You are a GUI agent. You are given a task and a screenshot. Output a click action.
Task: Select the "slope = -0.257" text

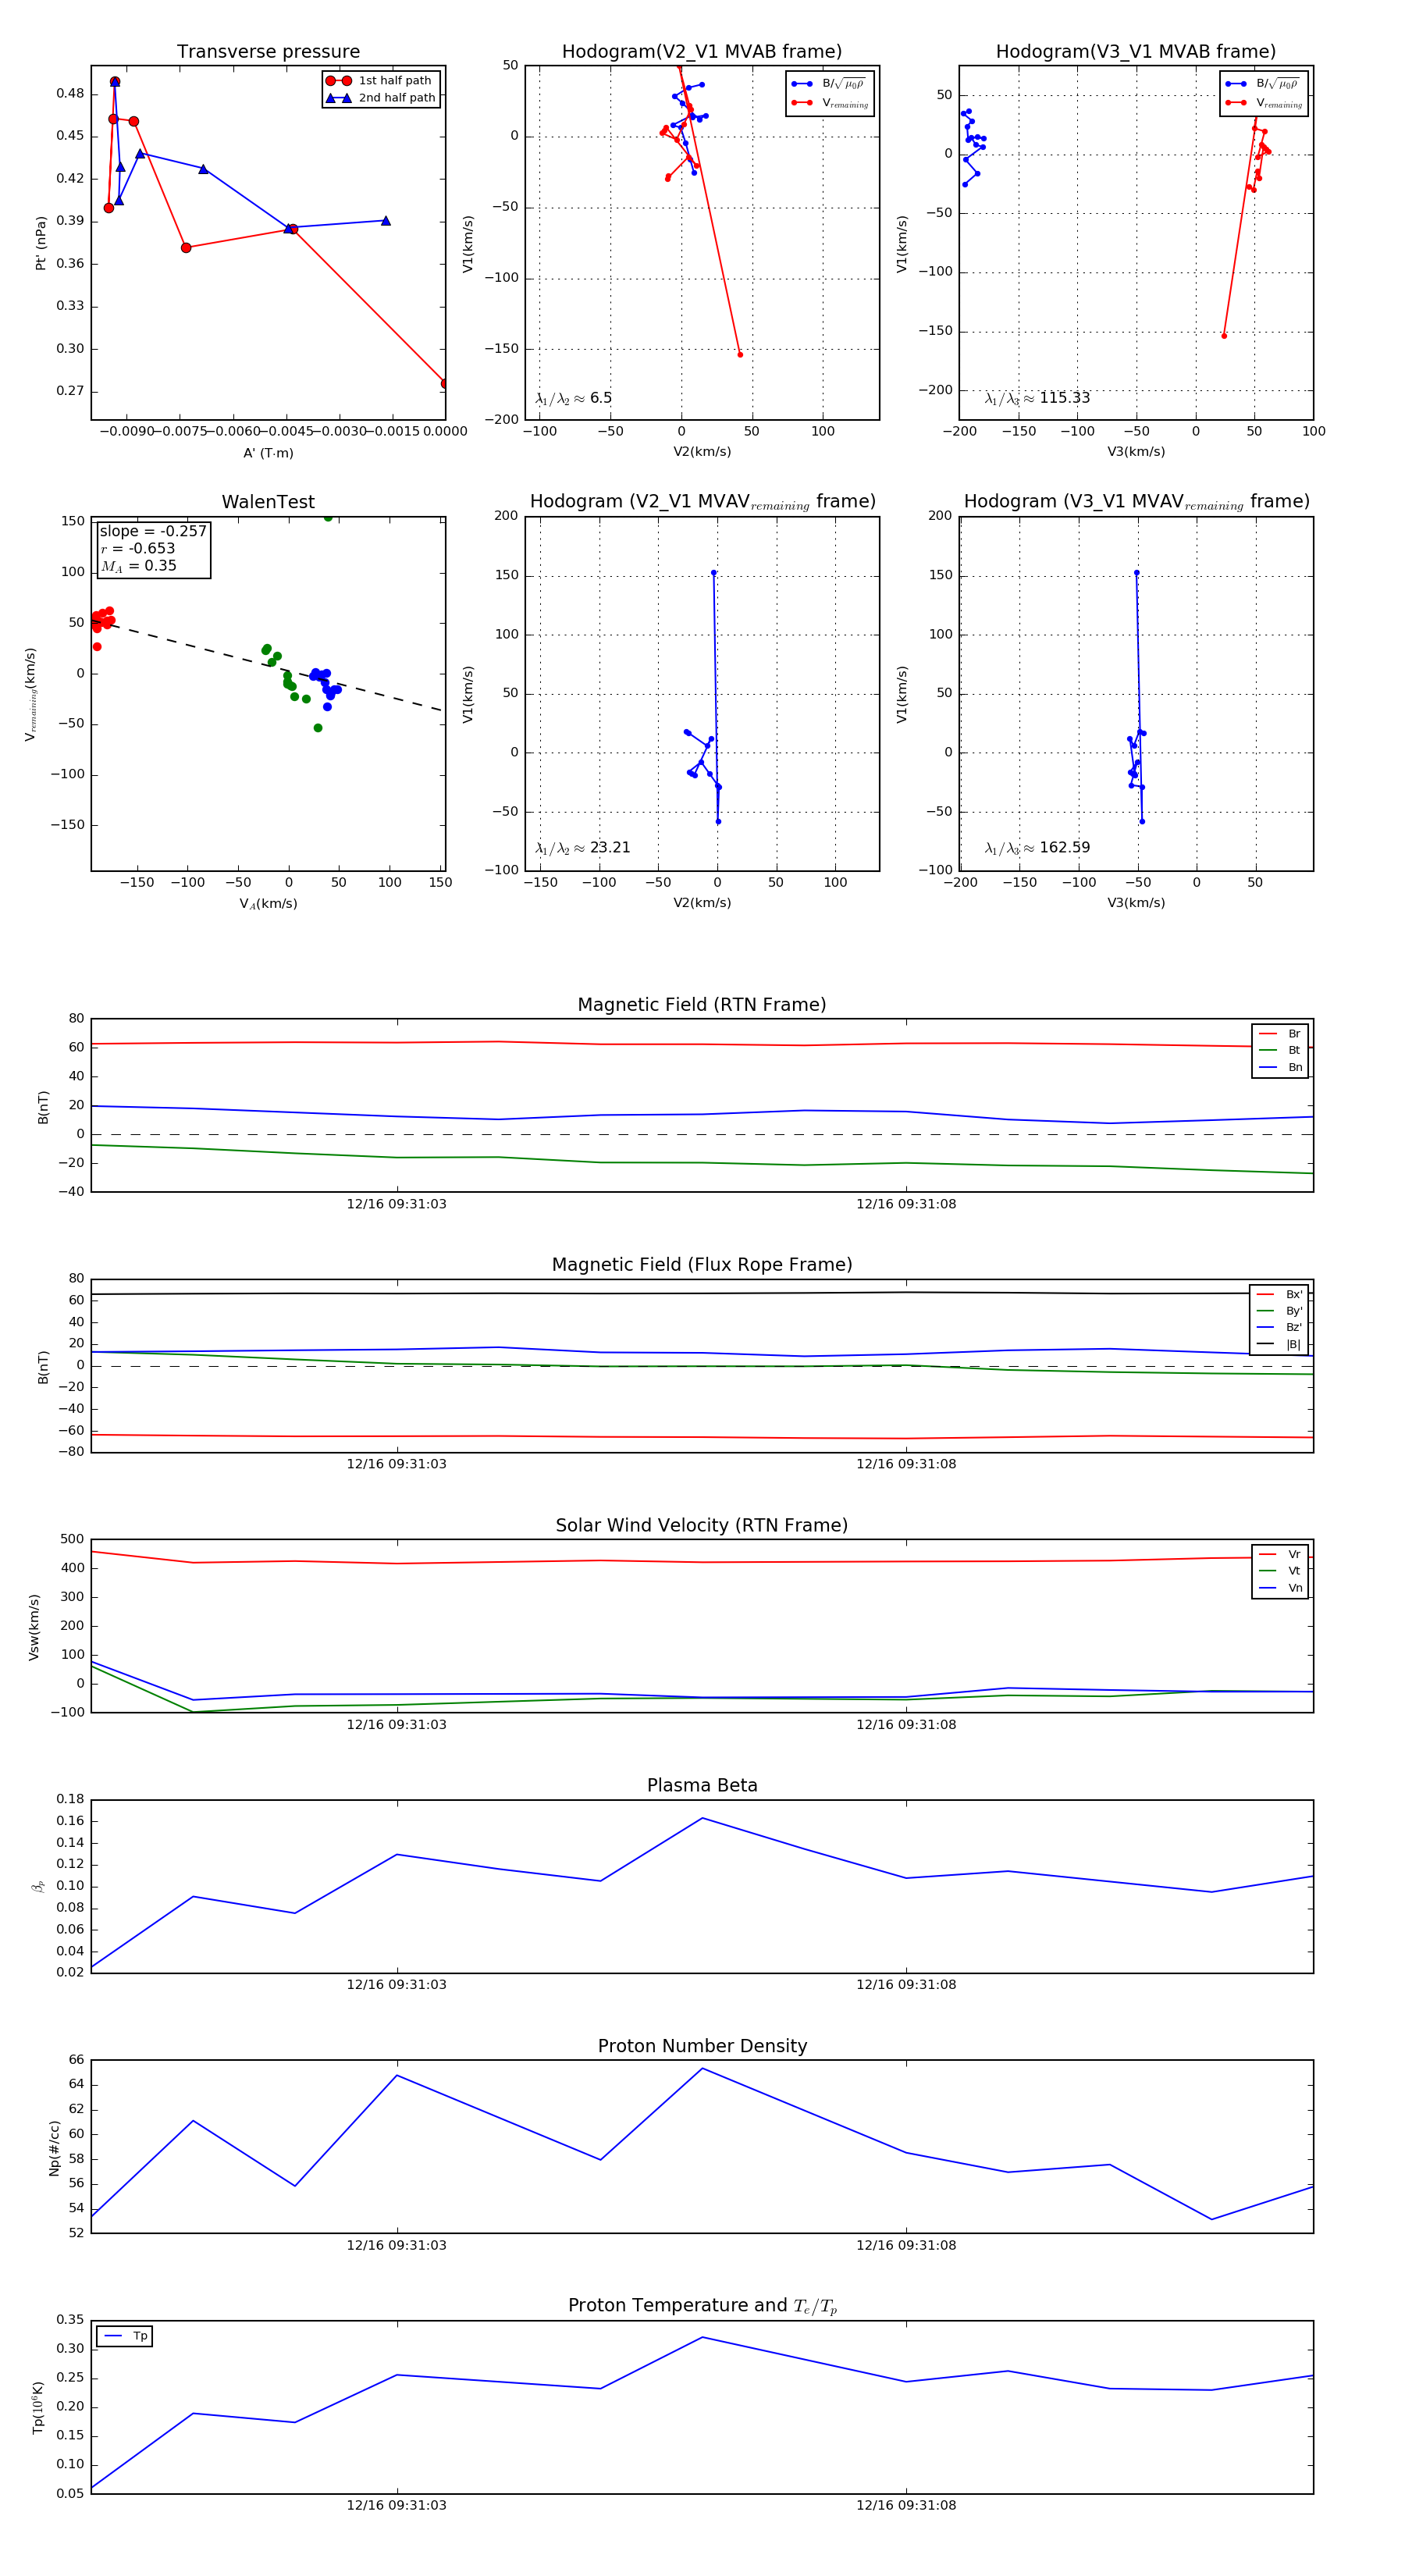click(153, 531)
